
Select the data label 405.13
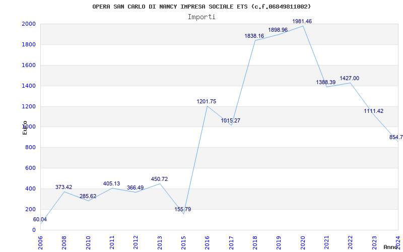(x=111, y=183)
